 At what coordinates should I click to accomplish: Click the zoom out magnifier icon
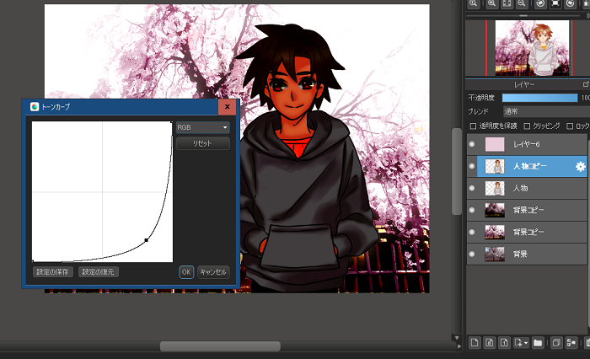click(523, 4)
